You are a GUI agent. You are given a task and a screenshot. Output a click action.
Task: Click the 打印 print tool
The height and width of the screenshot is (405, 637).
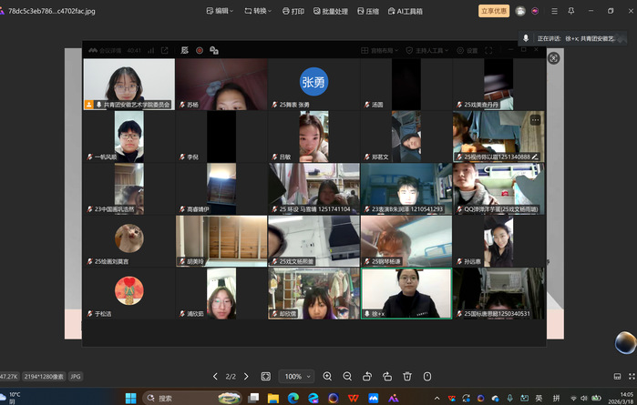point(292,11)
